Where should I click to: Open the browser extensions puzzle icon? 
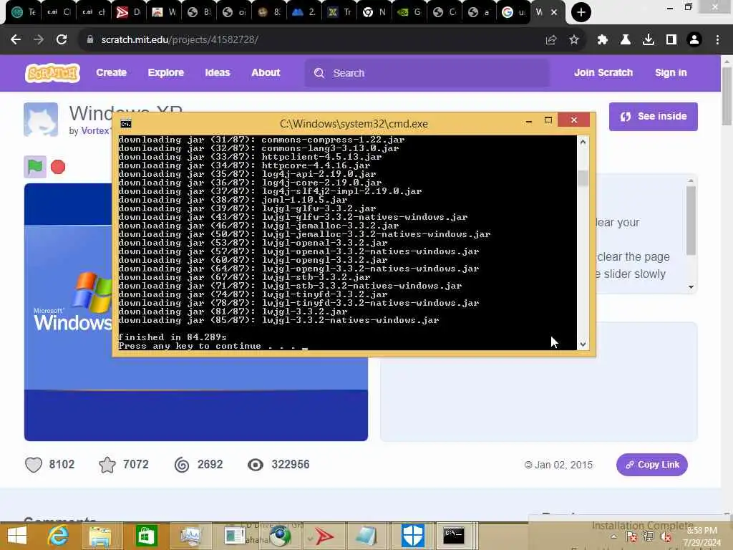tap(603, 40)
